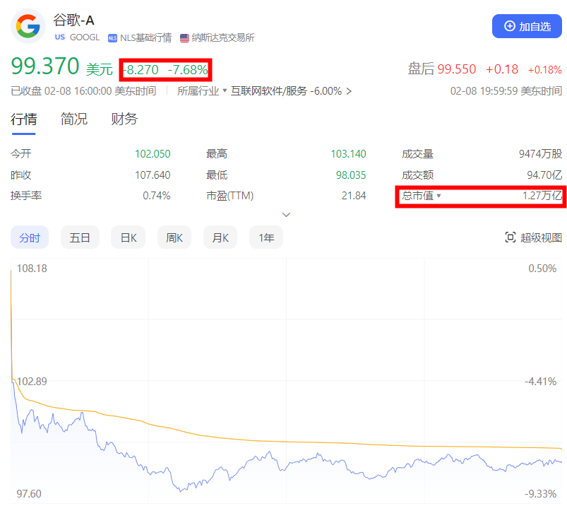Switch the chart to 日K

128,237
